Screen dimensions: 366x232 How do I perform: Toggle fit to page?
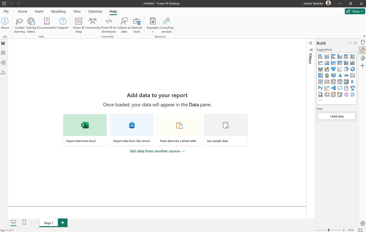pos(360,230)
